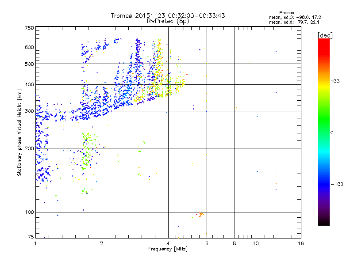The image size is (354, 265).
Task: Click the x-axis label '6'
Action: click(x=207, y=243)
